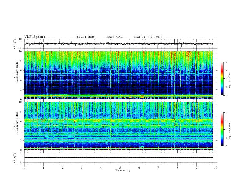Click the "9" minute time axis tick label
Screen dimensions: 243x188
pos(196,168)
